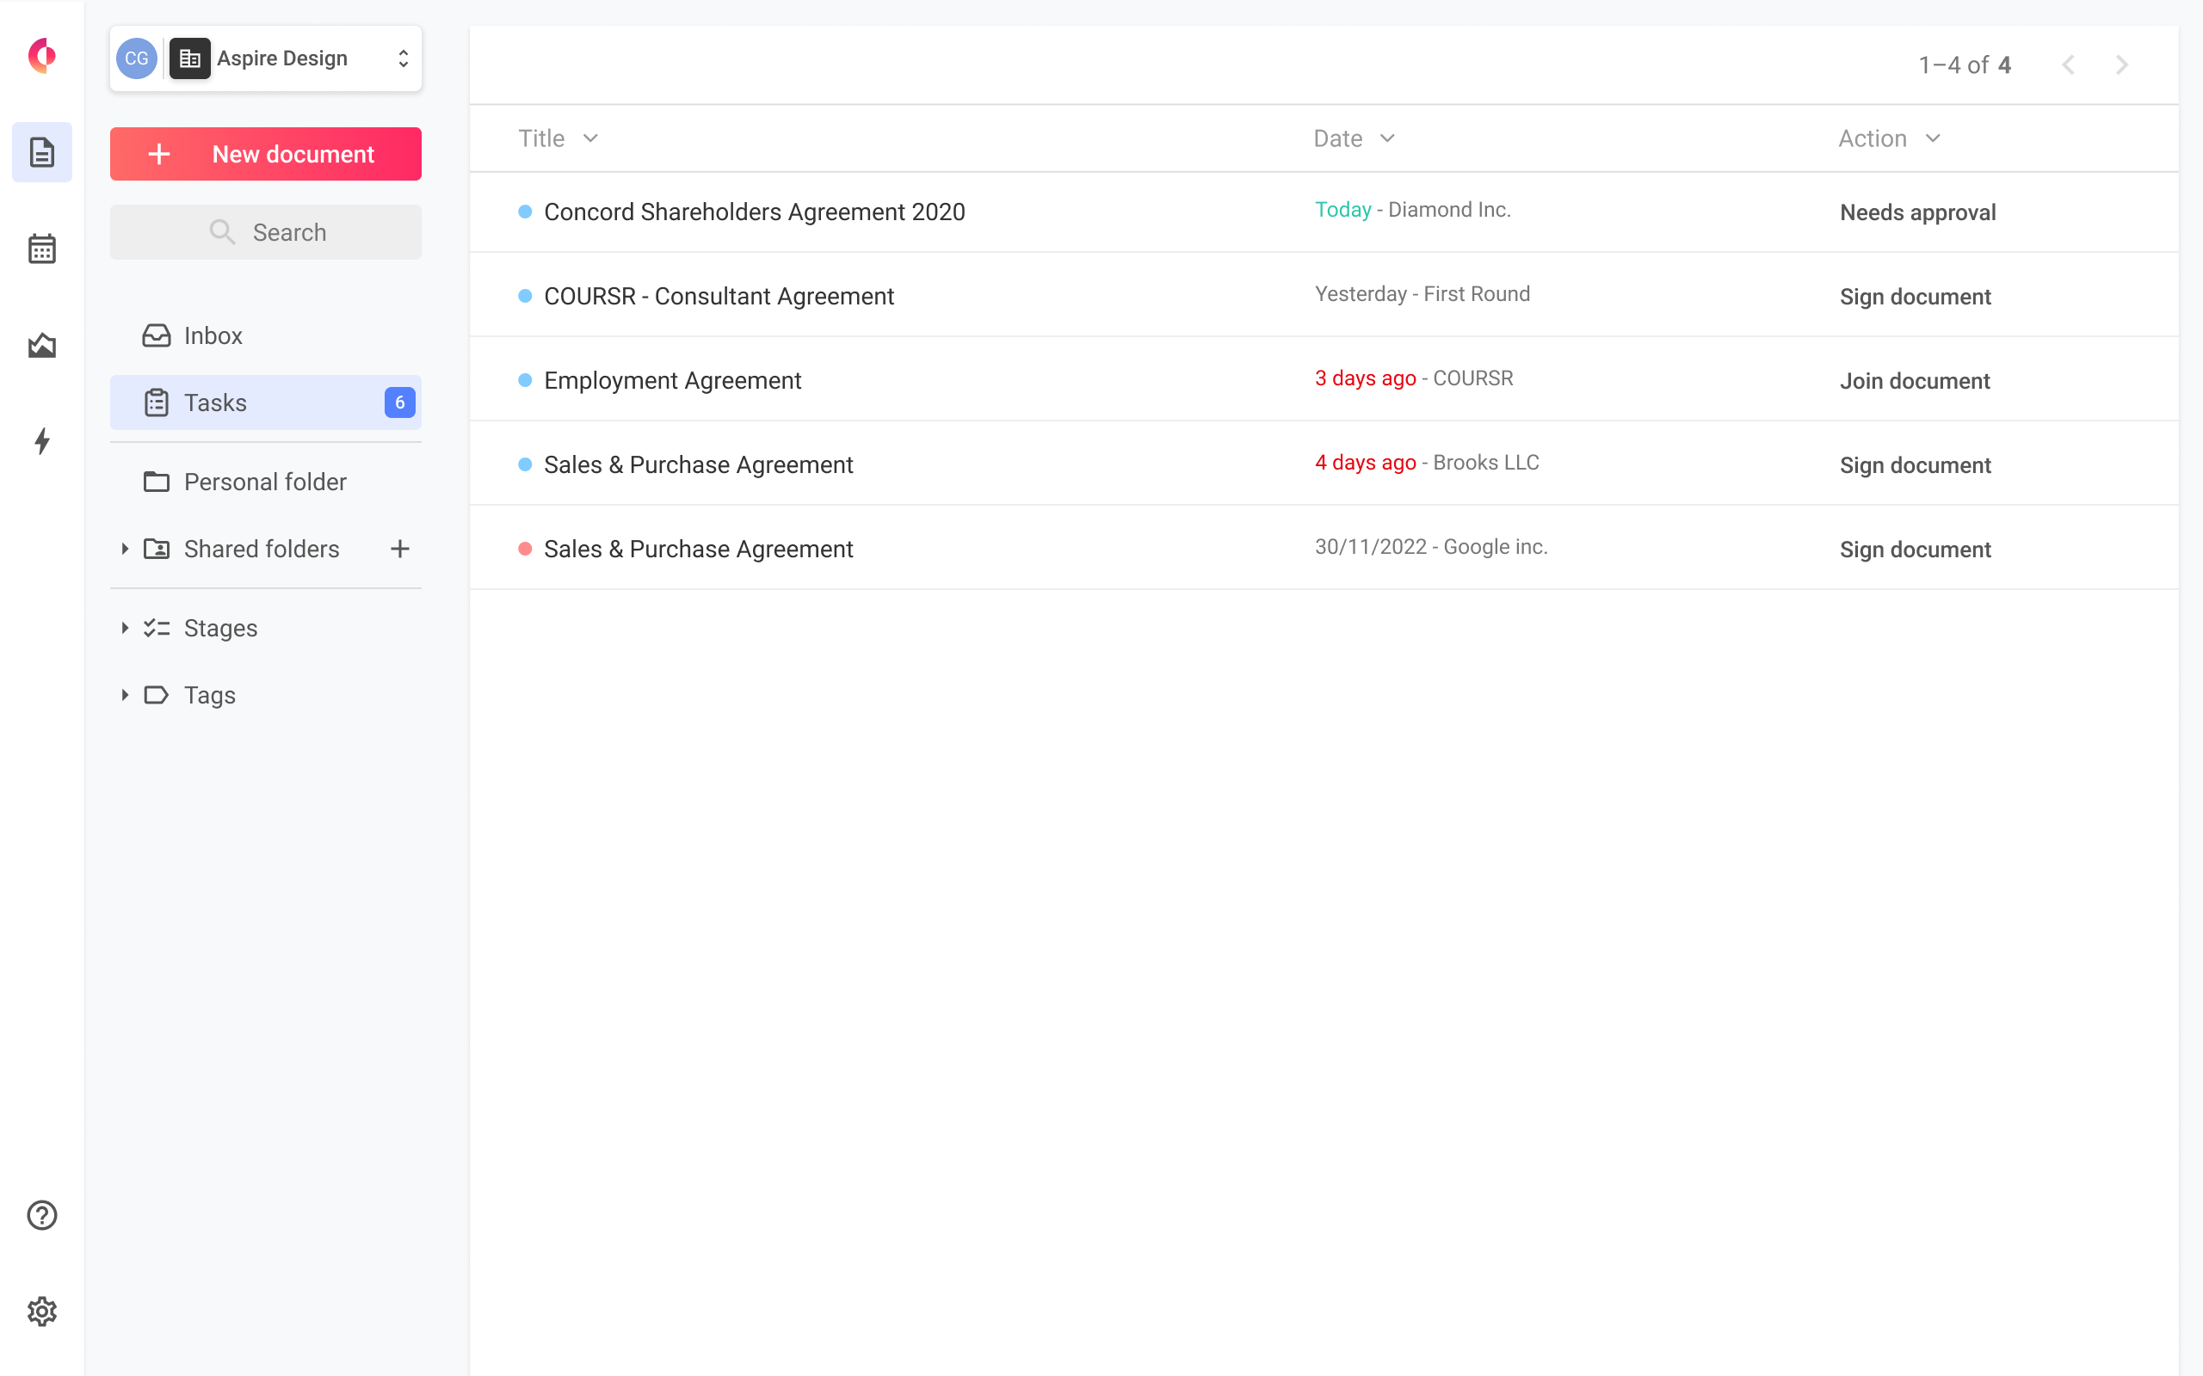Viewport: 2203px width, 1376px height.
Task: Click the Concord app logo
Action: coord(42,57)
